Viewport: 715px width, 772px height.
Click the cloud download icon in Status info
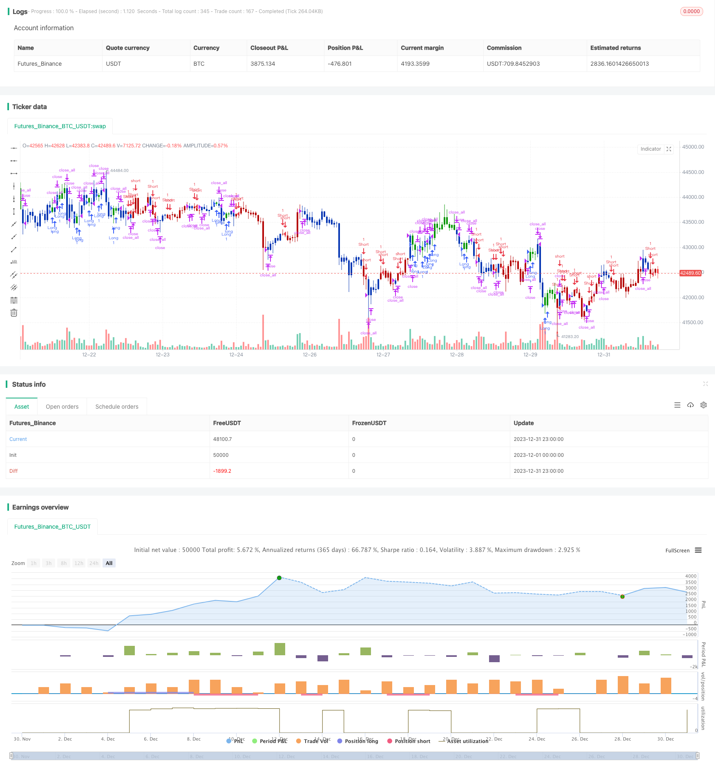690,405
